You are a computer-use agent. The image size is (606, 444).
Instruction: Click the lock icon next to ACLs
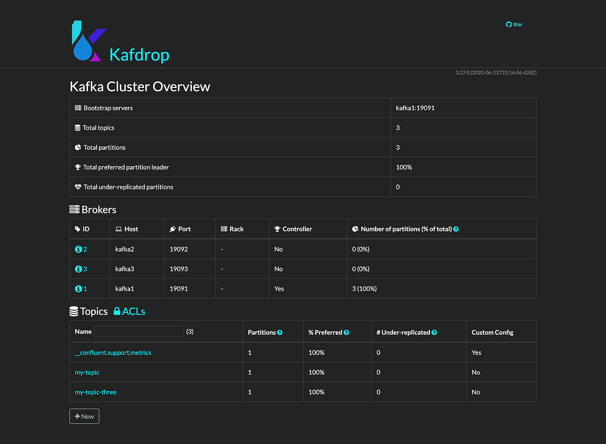(x=117, y=311)
